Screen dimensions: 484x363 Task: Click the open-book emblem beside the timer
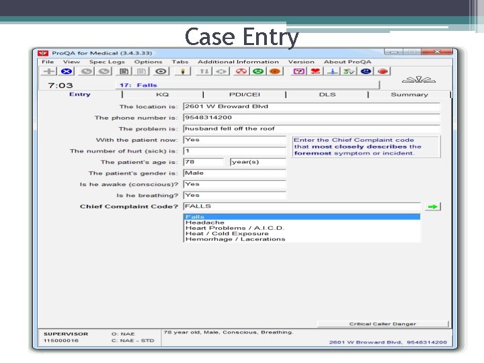(x=419, y=79)
